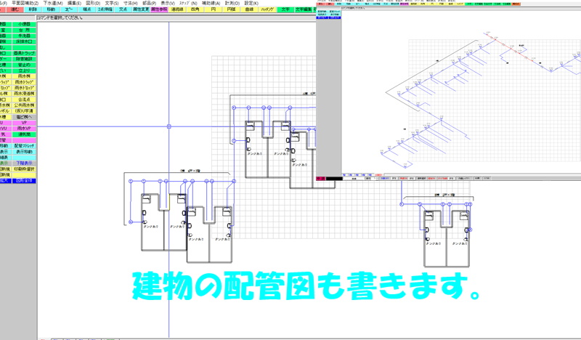Open the 設定(K) menu
This screenshot has width=581, height=340.
point(251,3)
